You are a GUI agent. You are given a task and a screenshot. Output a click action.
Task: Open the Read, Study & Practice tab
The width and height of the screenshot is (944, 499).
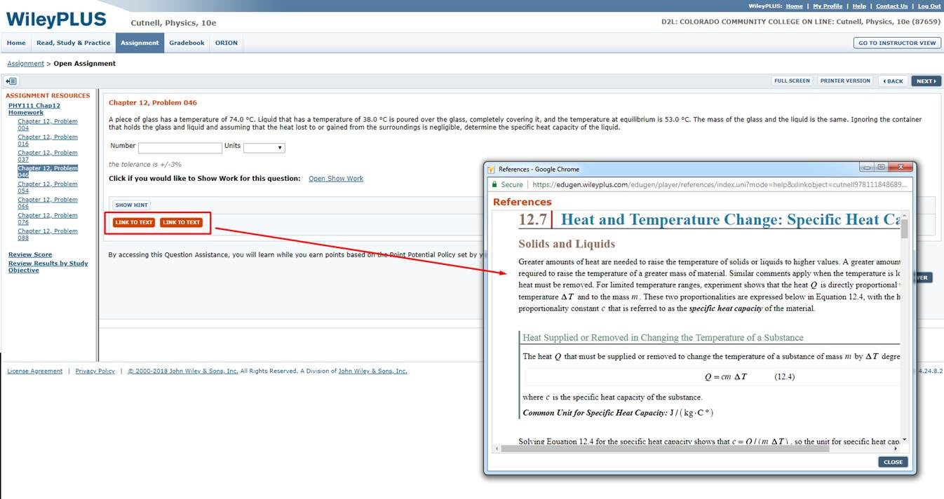73,43
